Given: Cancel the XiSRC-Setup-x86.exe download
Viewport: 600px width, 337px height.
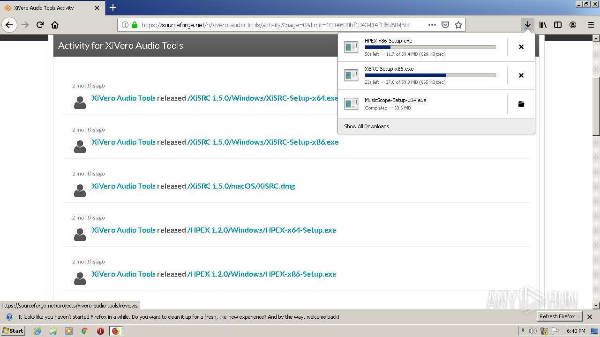Looking at the screenshot, I should click(521, 75).
